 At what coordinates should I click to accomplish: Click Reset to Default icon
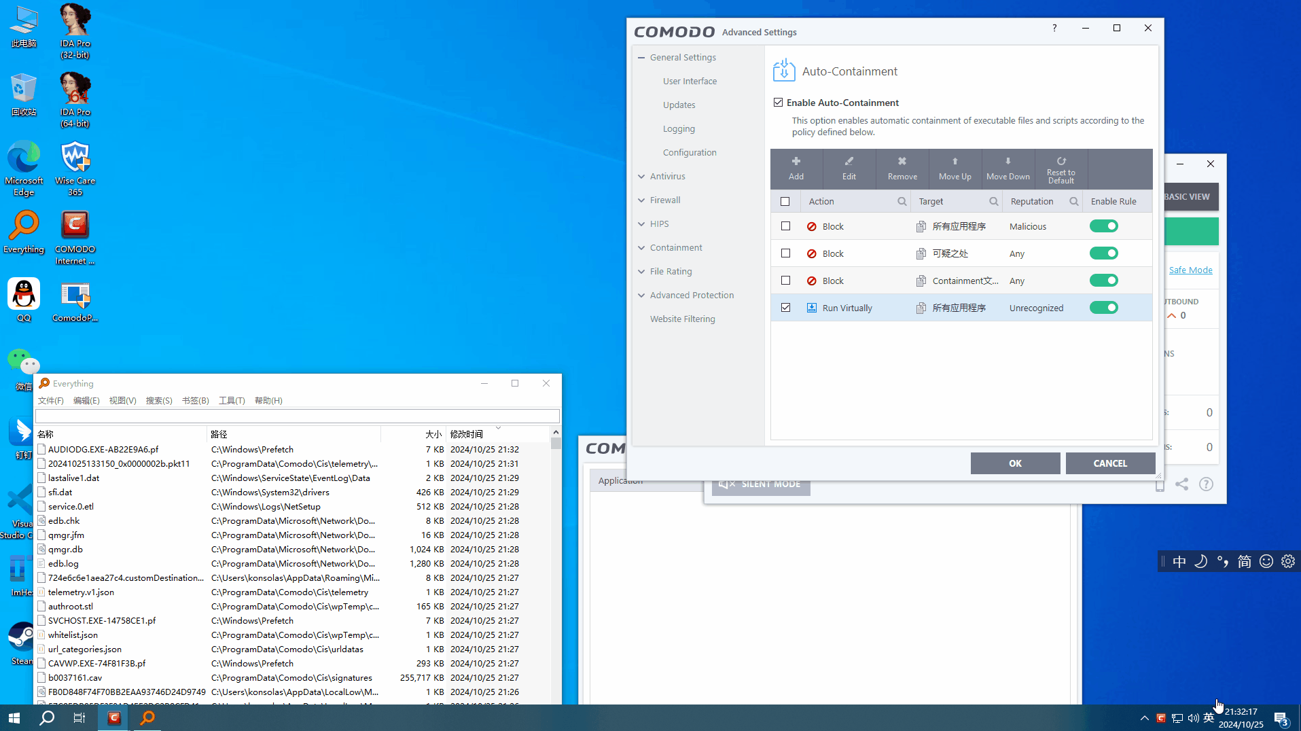pos(1061,162)
